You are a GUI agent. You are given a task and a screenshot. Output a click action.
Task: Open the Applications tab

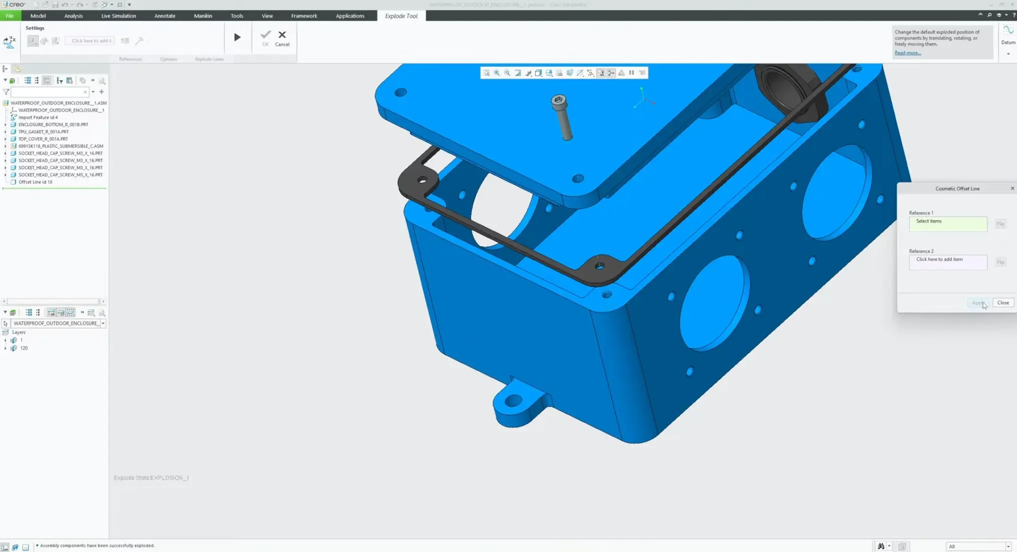click(x=350, y=16)
